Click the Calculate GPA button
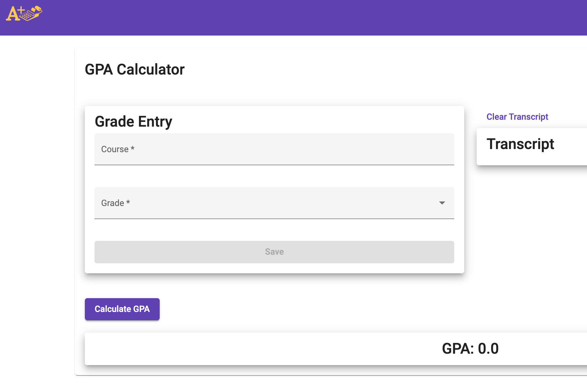 (122, 309)
